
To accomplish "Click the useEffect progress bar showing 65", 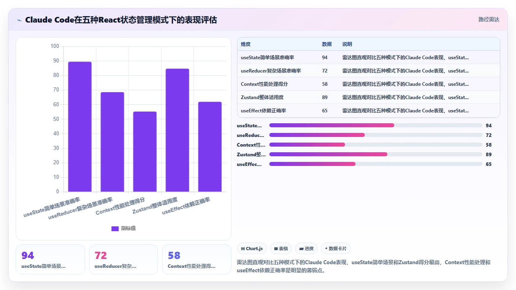I will tap(376, 164).
